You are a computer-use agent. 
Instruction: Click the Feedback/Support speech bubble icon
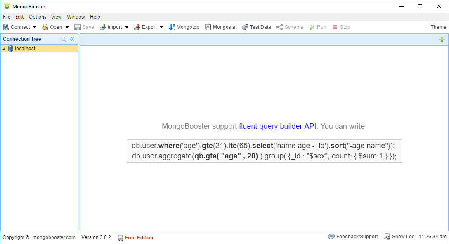331,237
